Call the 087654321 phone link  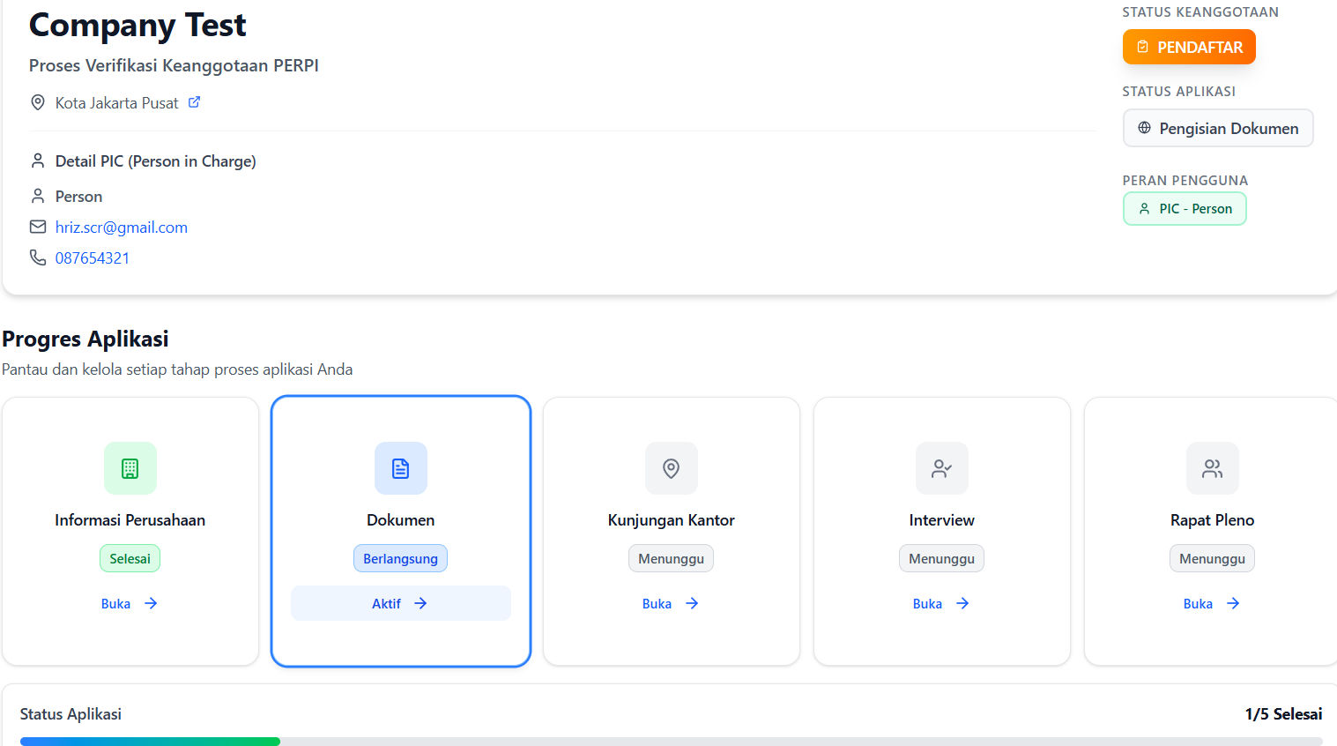(93, 258)
